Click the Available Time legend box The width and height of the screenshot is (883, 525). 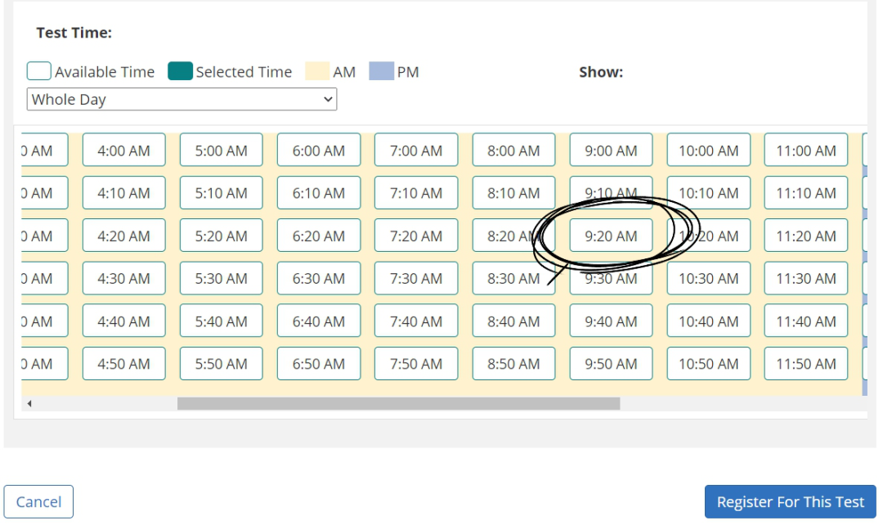coord(39,72)
